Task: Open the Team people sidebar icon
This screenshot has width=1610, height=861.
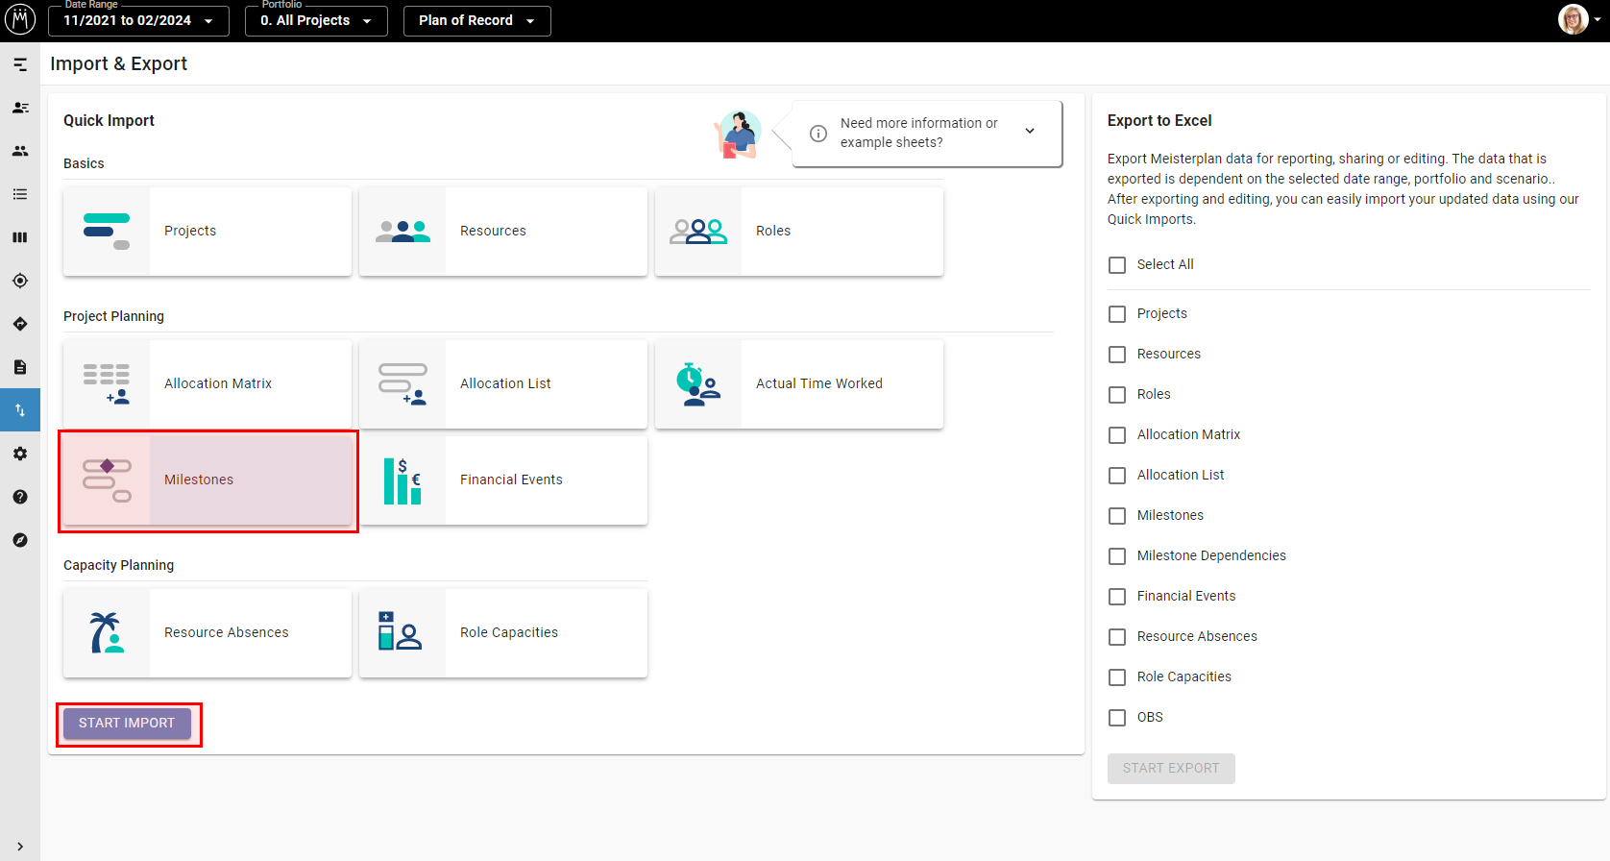Action: (x=20, y=151)
